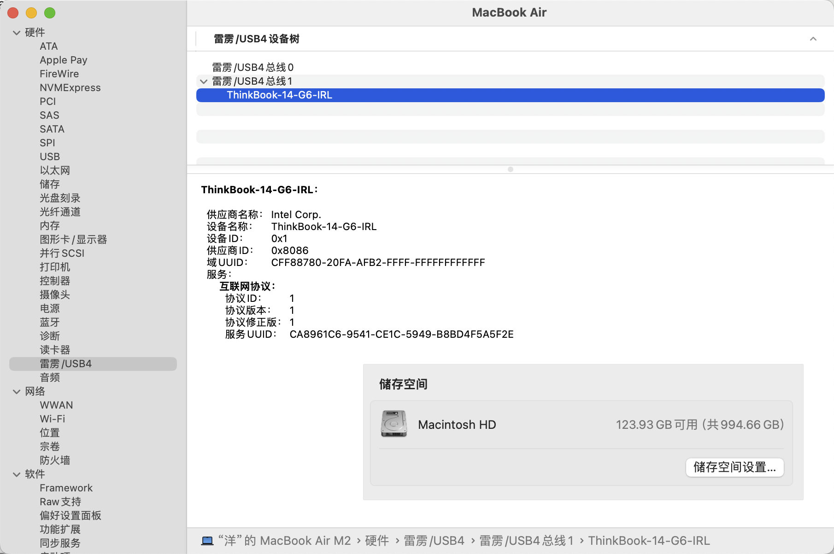Click “洋”的 MacBook Air M2 in path bar
The width and height of the screenshot is (834, 554).
click(x=284, y=541)
